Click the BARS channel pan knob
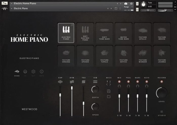The image size is (177, 125). (138, 86)
